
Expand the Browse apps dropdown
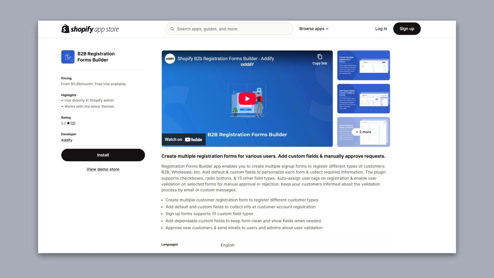click(x=314, y=29)
